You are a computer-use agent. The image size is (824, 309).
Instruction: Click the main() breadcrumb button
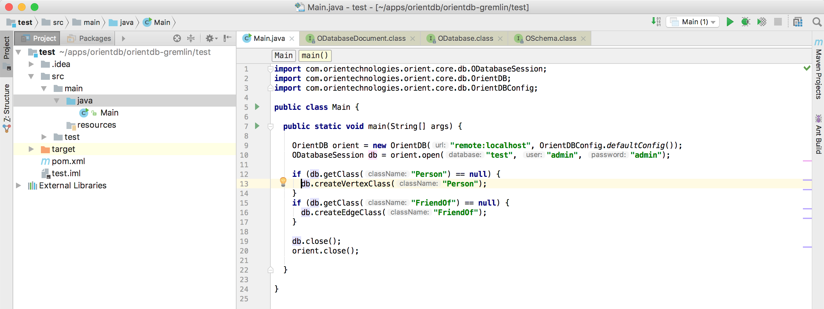tap(315, 55)
